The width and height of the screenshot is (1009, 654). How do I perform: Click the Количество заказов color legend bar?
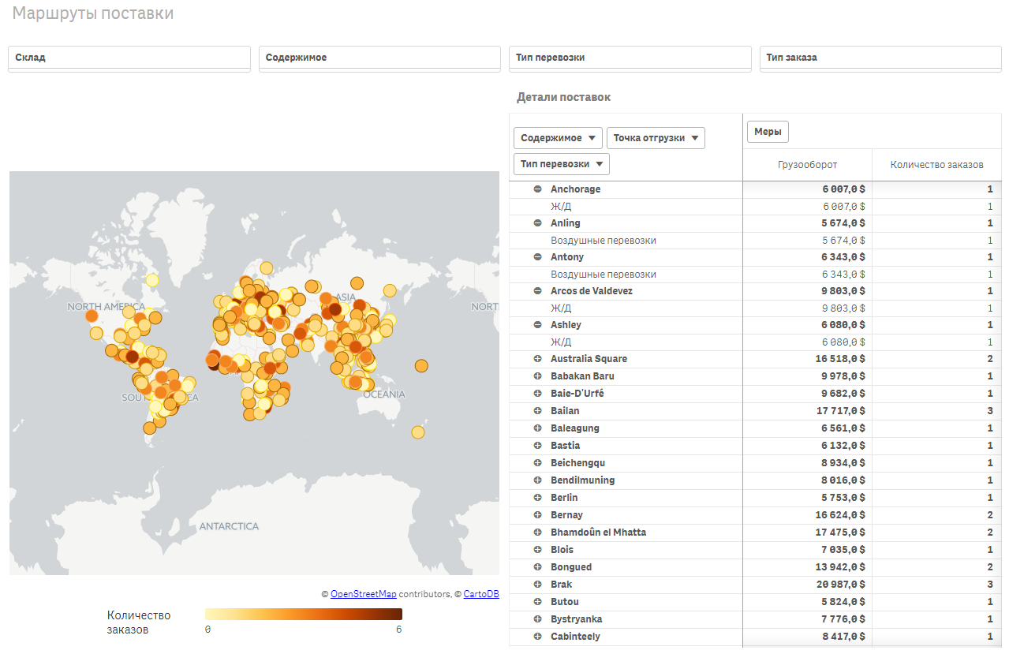[303, 615]
